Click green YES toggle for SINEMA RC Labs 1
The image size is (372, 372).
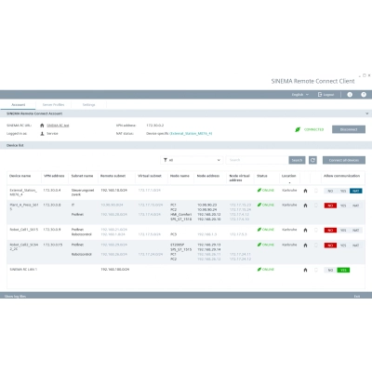click(343, 270)
